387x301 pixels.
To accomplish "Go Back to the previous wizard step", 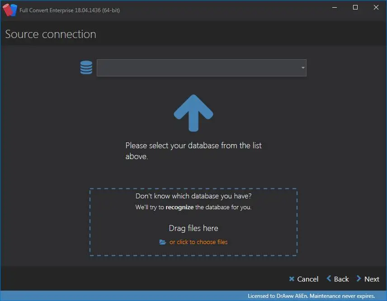I will (338, 279).
